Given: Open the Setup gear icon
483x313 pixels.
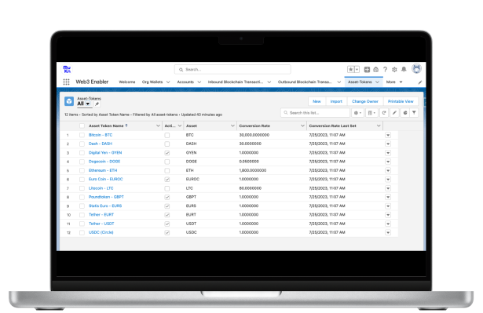Looking at the screenshot, I should coord(394,70).
